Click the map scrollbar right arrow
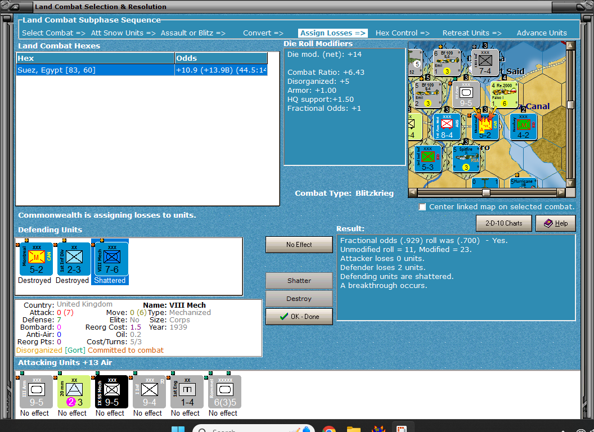The image size is (594, 432). coord(561,192)
